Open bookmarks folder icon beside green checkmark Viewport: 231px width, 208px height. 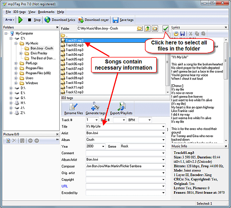coord(155,29)
